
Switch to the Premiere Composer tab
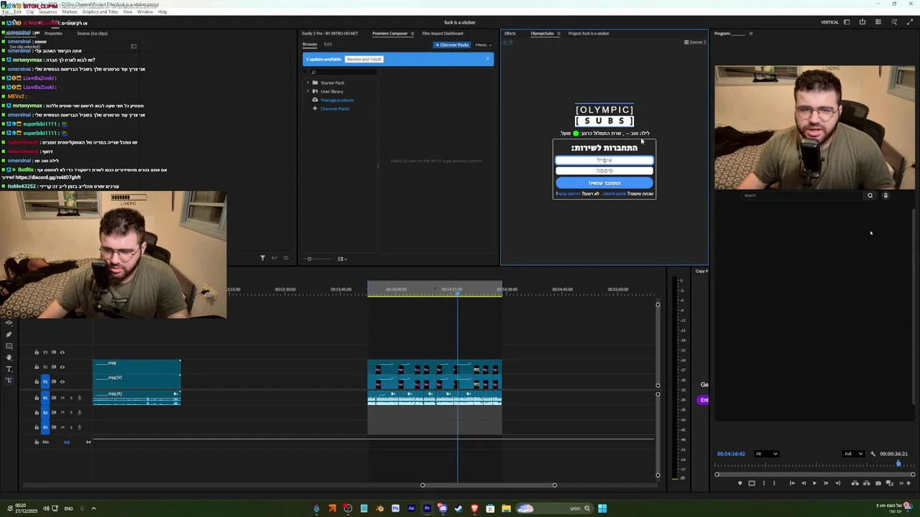point(390,33)
